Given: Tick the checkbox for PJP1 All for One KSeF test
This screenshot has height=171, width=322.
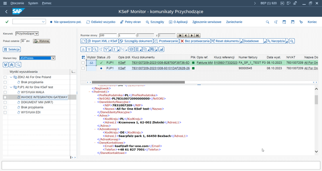Looking at the screenshot, I should [x=5, y=87].
